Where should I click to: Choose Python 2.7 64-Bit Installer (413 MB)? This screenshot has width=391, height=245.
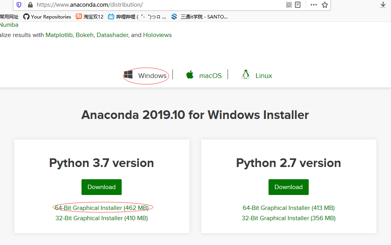[x=289, y=208]
